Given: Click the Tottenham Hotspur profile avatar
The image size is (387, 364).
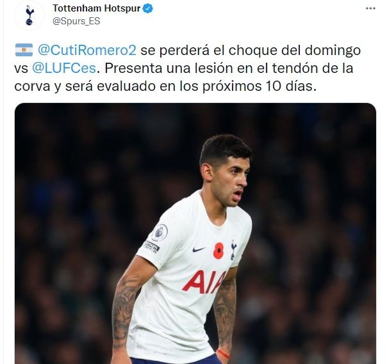Looking at the screenshot, I should click(29, 15).
